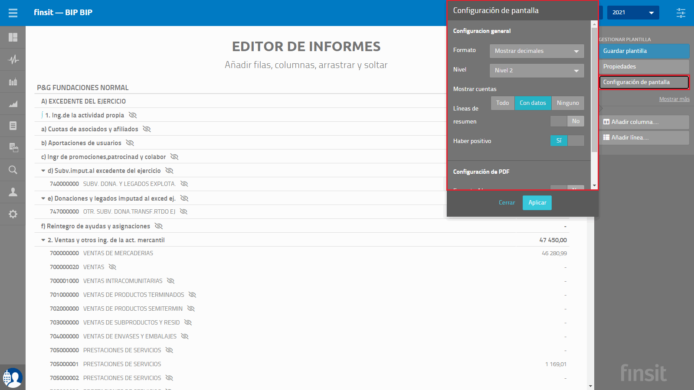The width and height of the screenshot is (694, 390).
Task: Open the Nivel 'Nivel 2' dropdown
Action: click(537, 71)
